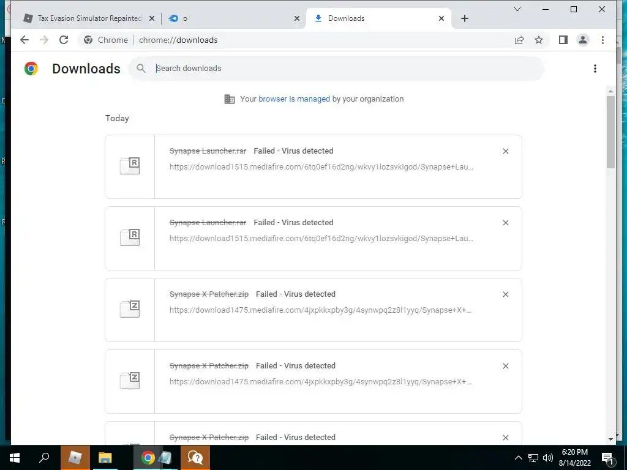627x470 pixels.
Task: Open the Windows Start menu
Action: pos(15,458)
